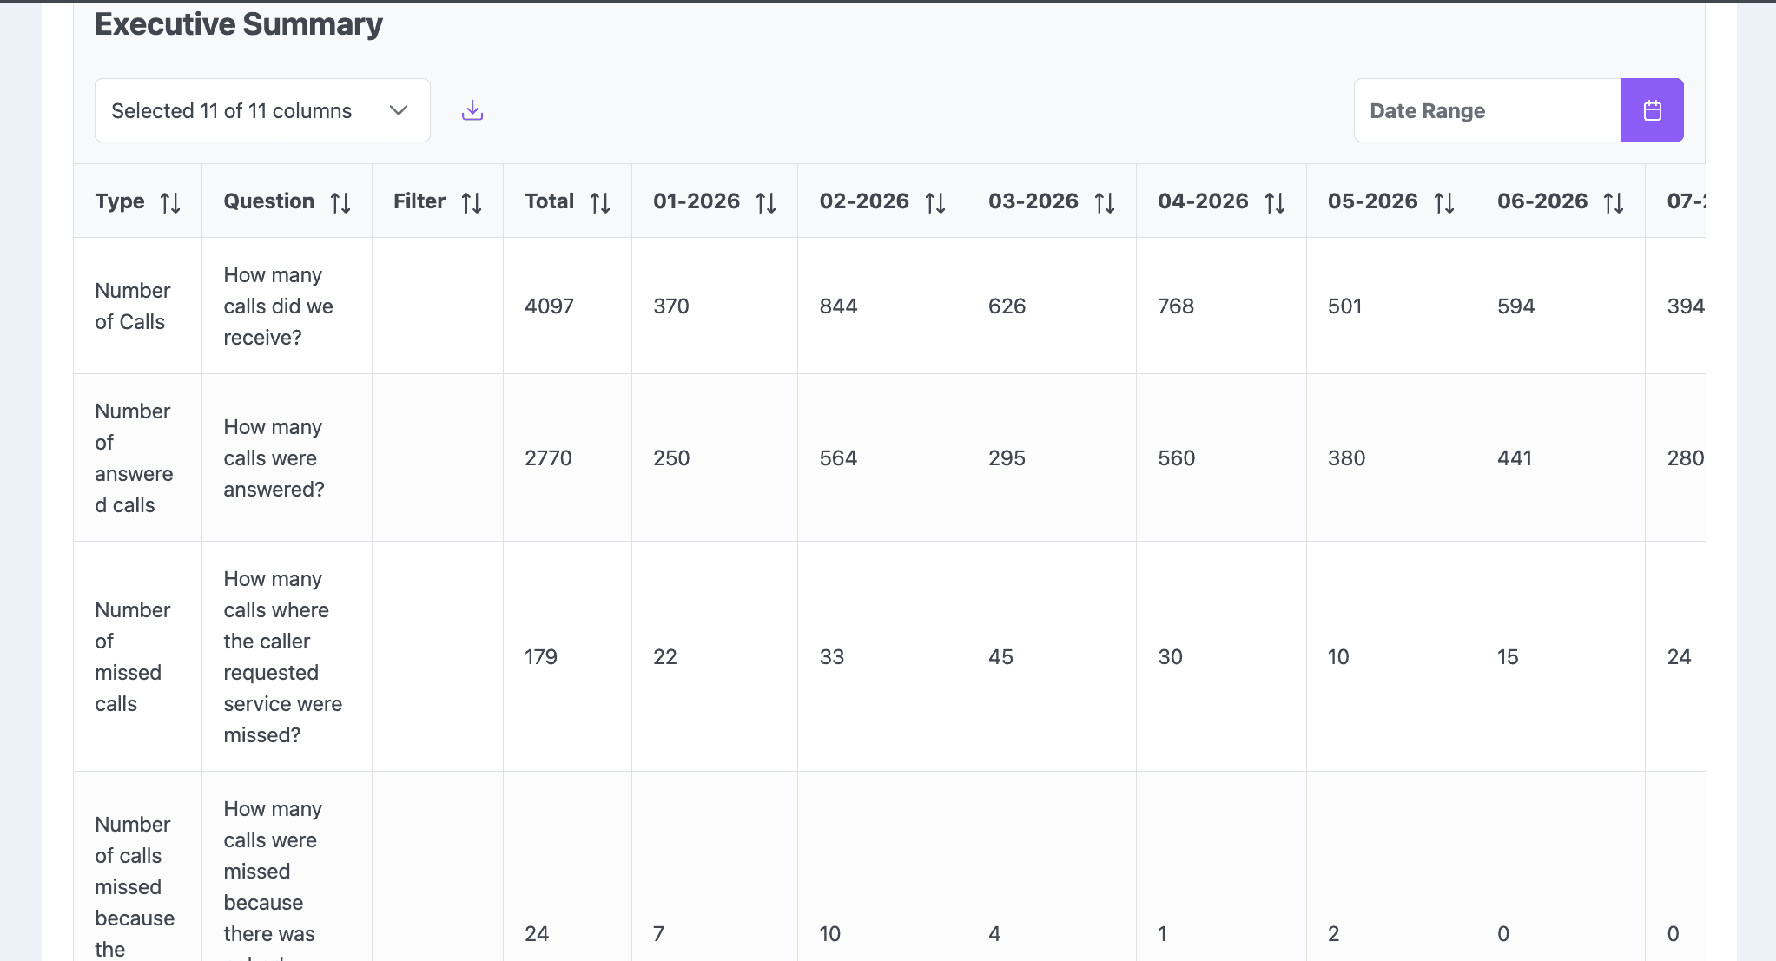Sort the 04-2026 column
Viewport: 1776px width, 961px height.
1275,202
